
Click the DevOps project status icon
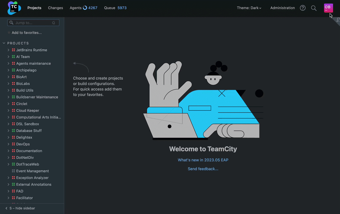pyautogui.click(x=13, y=144)
